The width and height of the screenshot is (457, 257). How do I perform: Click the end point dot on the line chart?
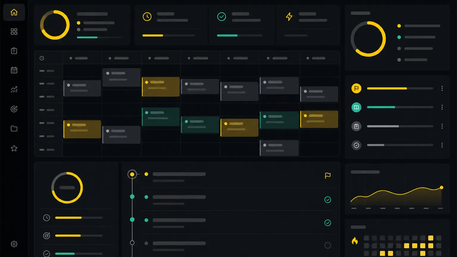442,187
